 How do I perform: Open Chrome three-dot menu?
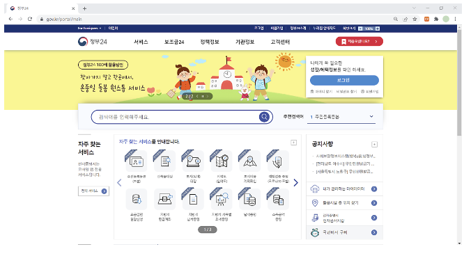point(455,19)
